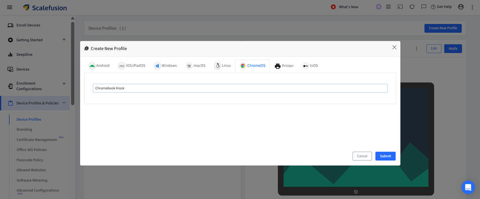Click the Create New Profile button
The height and width of the screenshot is (199, 480).
443,28
